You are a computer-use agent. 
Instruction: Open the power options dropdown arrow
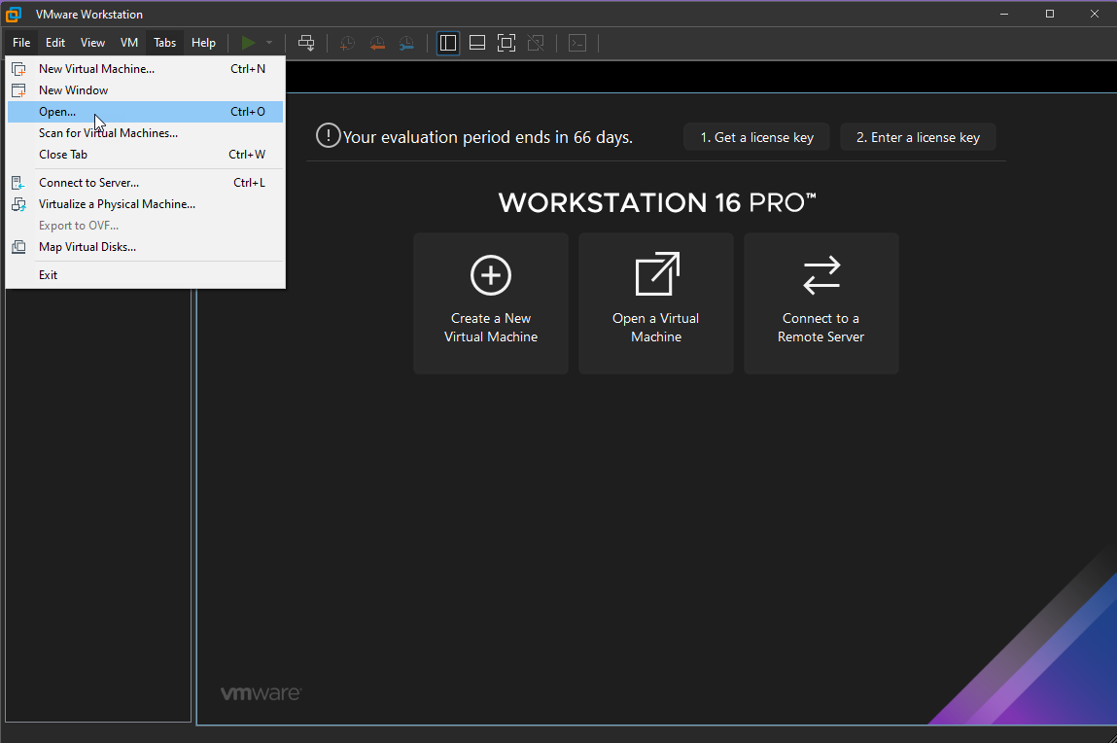(269, 43)
